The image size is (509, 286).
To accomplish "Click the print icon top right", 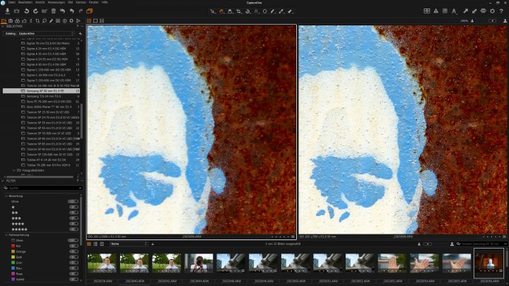I will pos(484,11).
